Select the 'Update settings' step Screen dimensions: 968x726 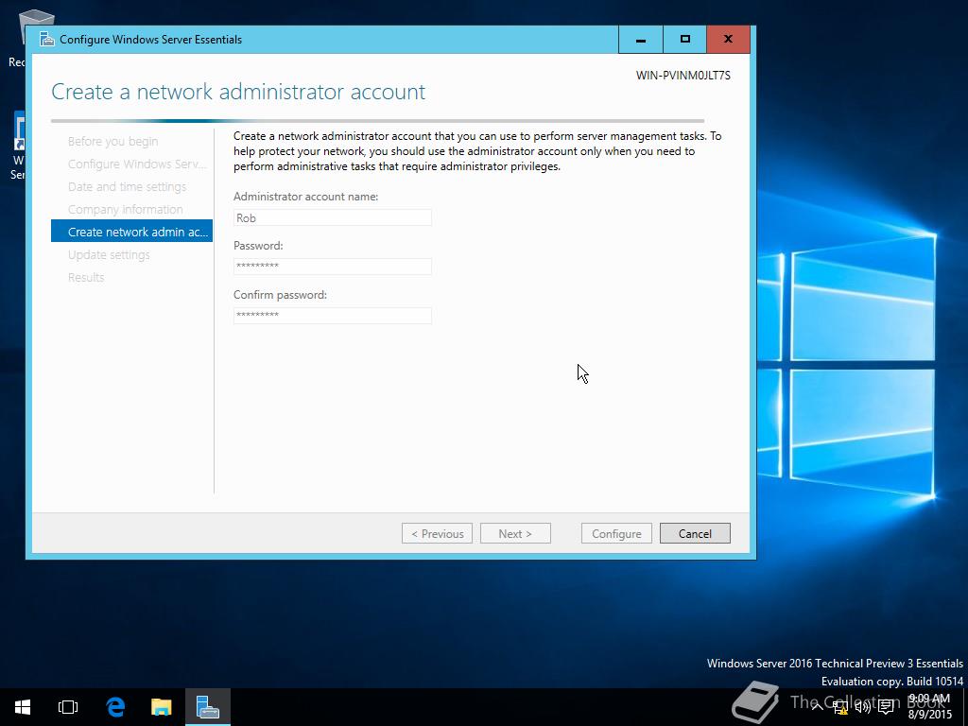[x=109, y=254]
